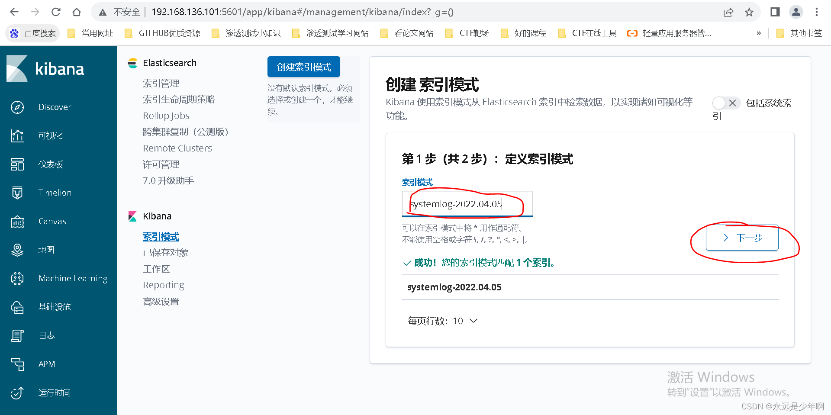Open Remote Clusters menu item
Screen dimensions: 831x415
(177, 148)
